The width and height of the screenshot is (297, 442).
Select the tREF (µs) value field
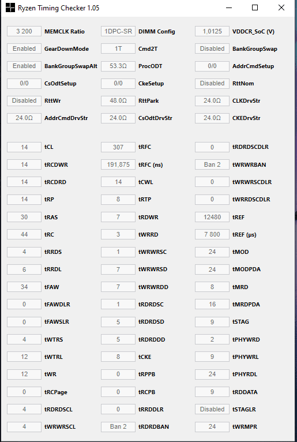[x=212, y=234]
